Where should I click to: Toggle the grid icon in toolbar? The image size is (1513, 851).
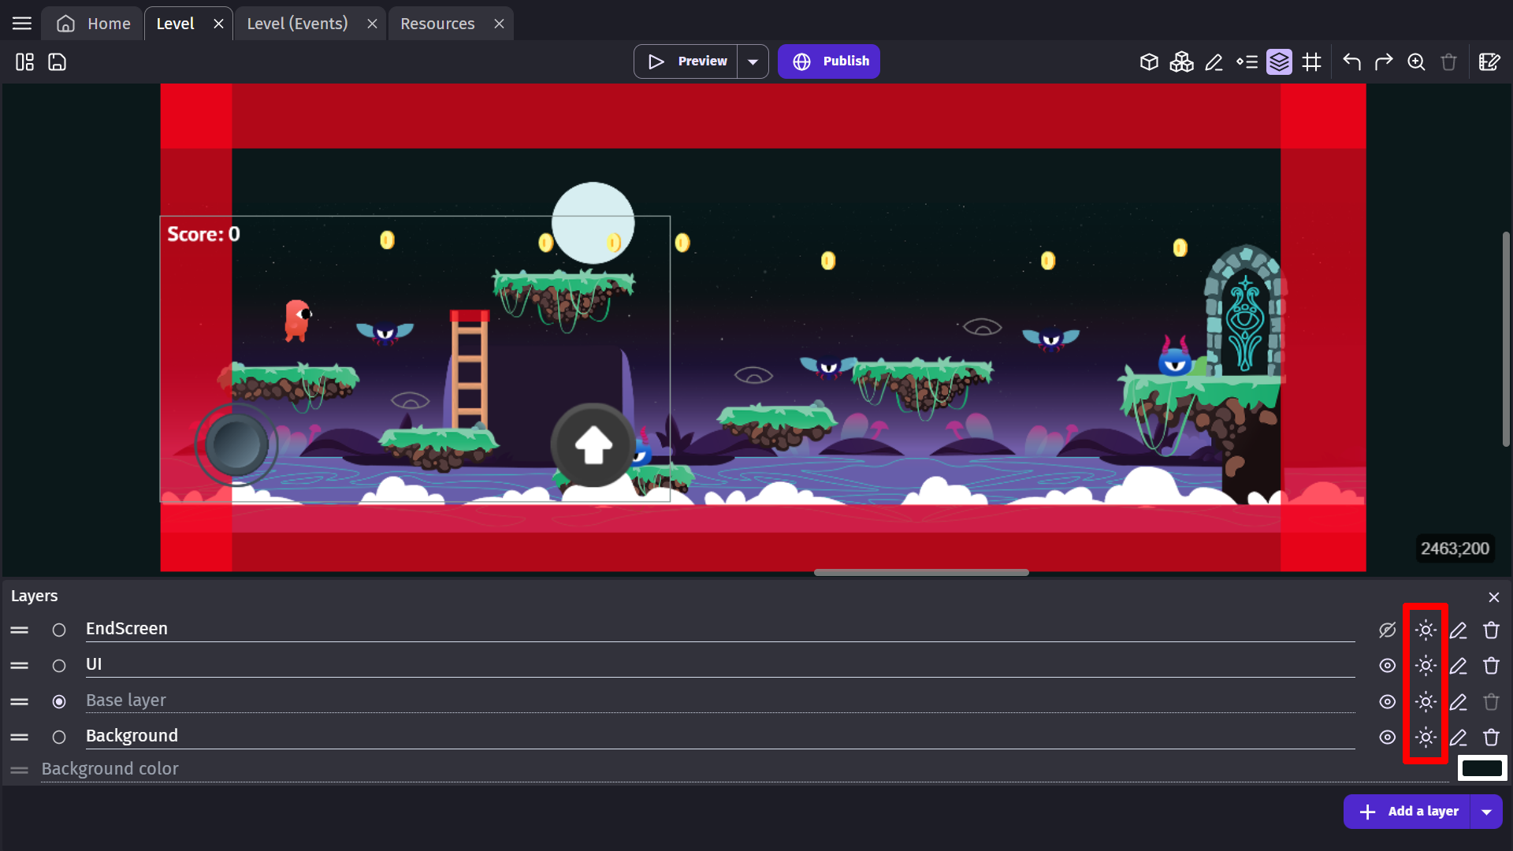(x=1311, y=61)
